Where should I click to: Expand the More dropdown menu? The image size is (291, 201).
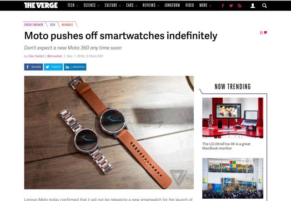click(205, 5)
